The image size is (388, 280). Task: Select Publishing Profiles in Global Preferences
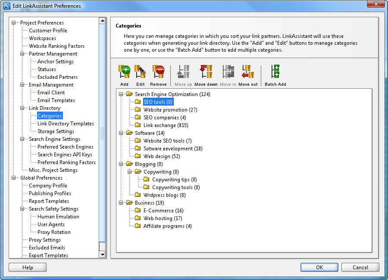tap(50, 193)
